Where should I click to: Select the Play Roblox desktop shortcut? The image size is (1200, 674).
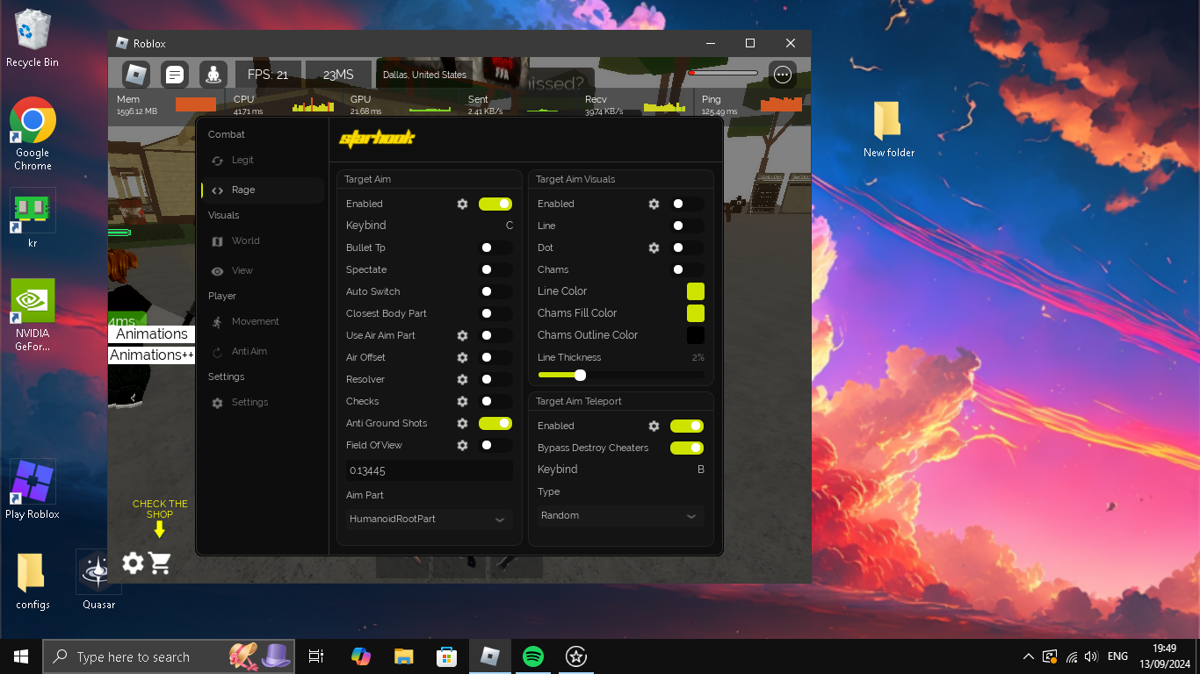(x=33, y=490)
